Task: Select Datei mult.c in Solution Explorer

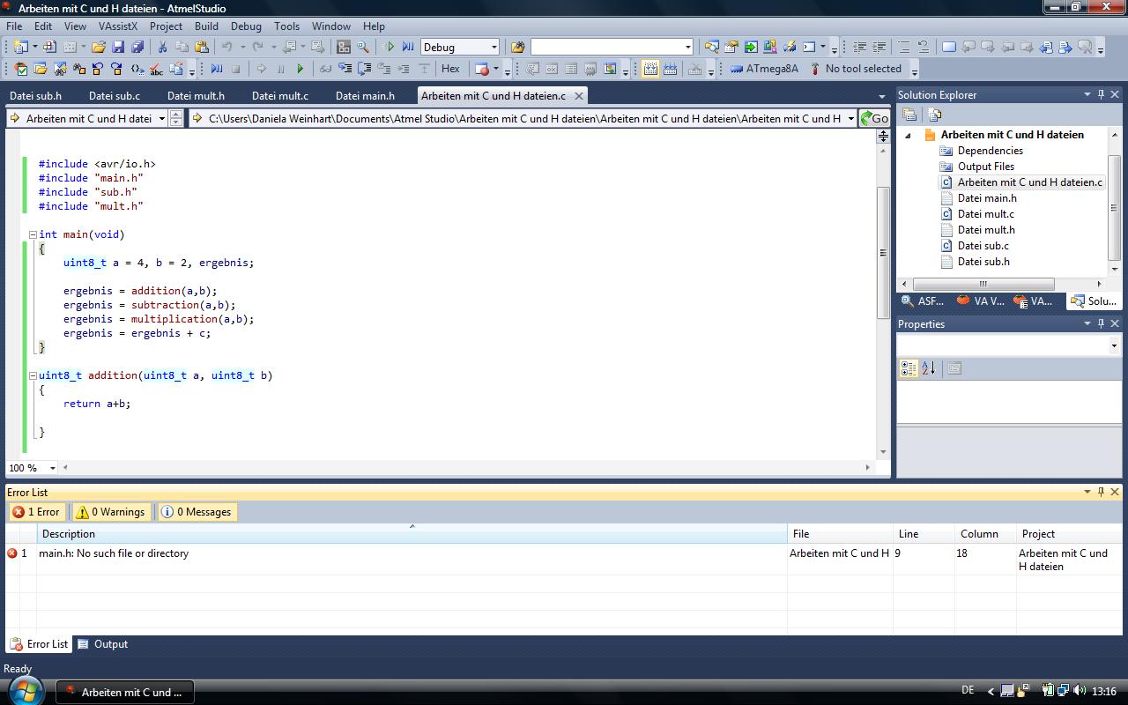Action: point(985,214)
